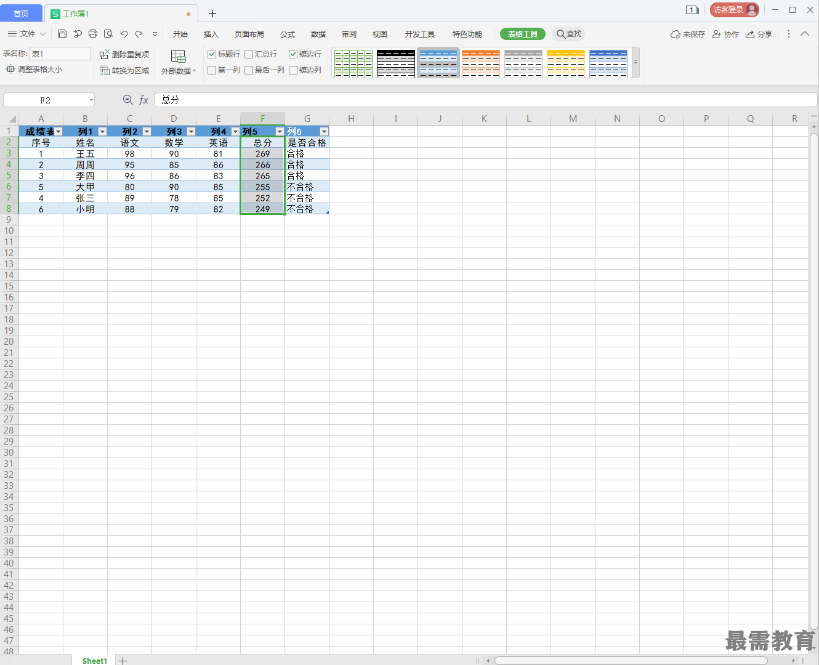The height and width of the screenshot is (665, 819).
Task: Toggle the Last Column (最后一列) checkbox
Action: 249,70
